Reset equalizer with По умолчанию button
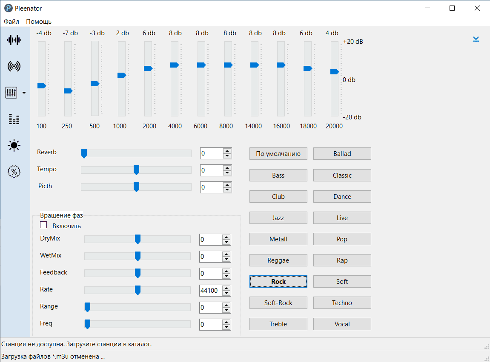490x362 pixels. pos(278,154)
